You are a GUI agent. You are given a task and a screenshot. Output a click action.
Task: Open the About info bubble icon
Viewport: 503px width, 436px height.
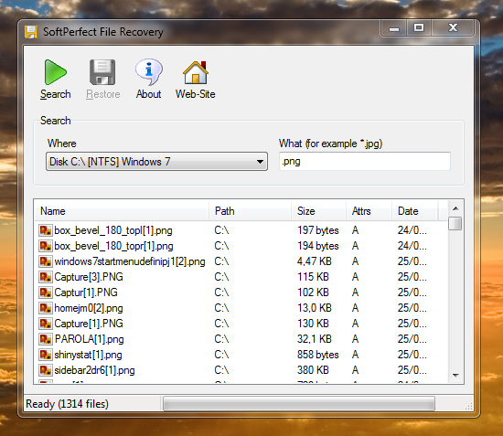148,72
